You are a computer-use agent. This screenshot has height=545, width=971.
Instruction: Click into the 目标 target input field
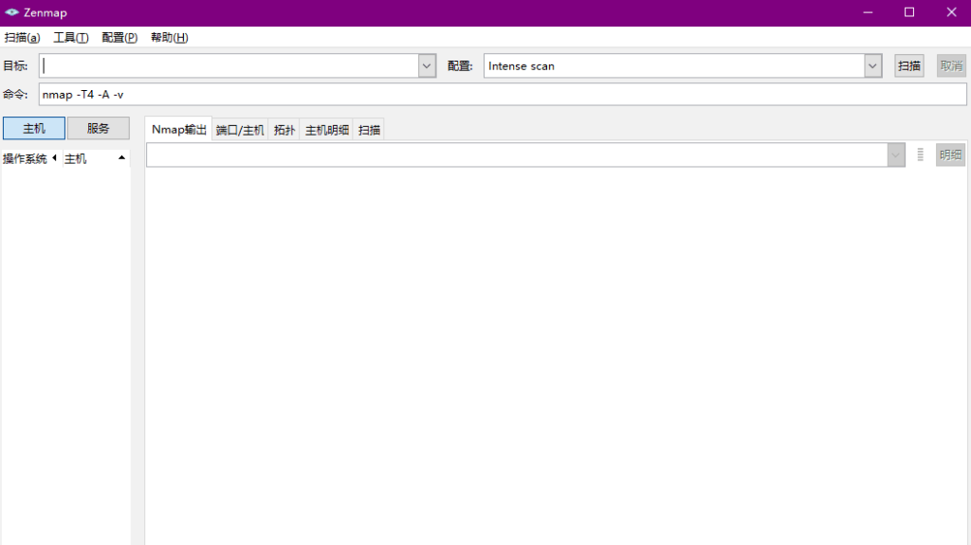pos(229,65)
